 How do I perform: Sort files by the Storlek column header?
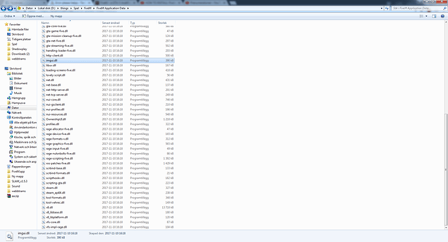point(162,23)
